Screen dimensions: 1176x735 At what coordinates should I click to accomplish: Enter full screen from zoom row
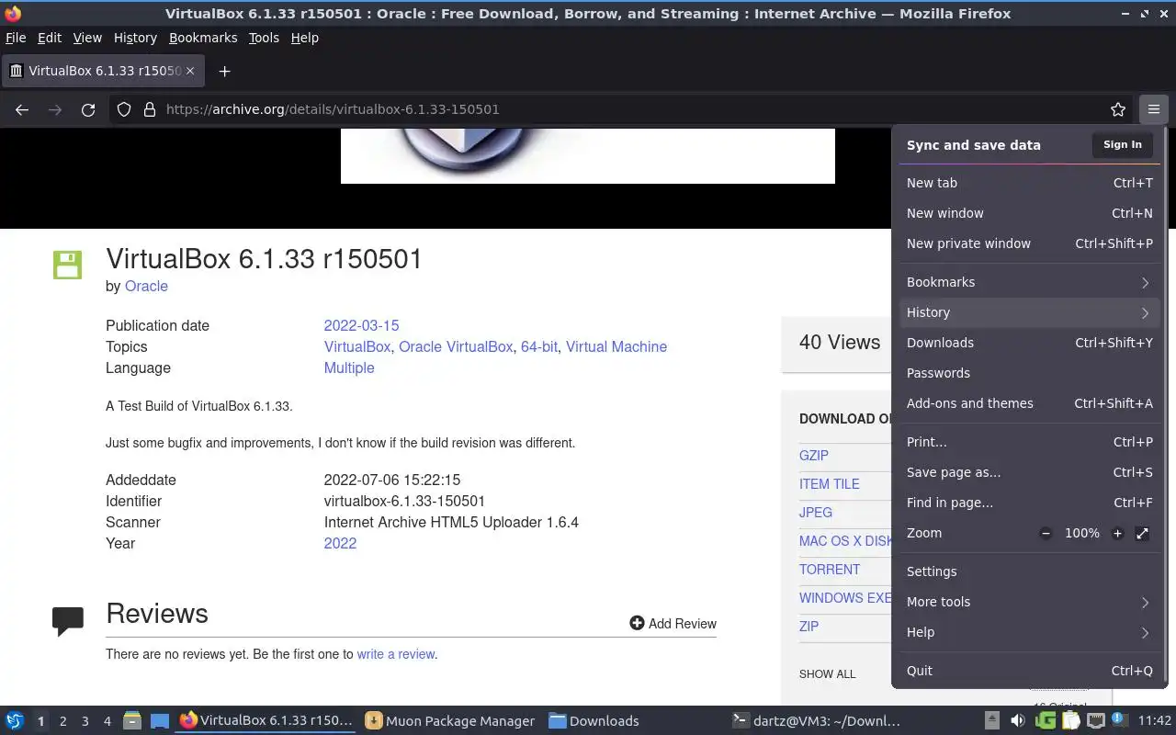[1142, 533]
